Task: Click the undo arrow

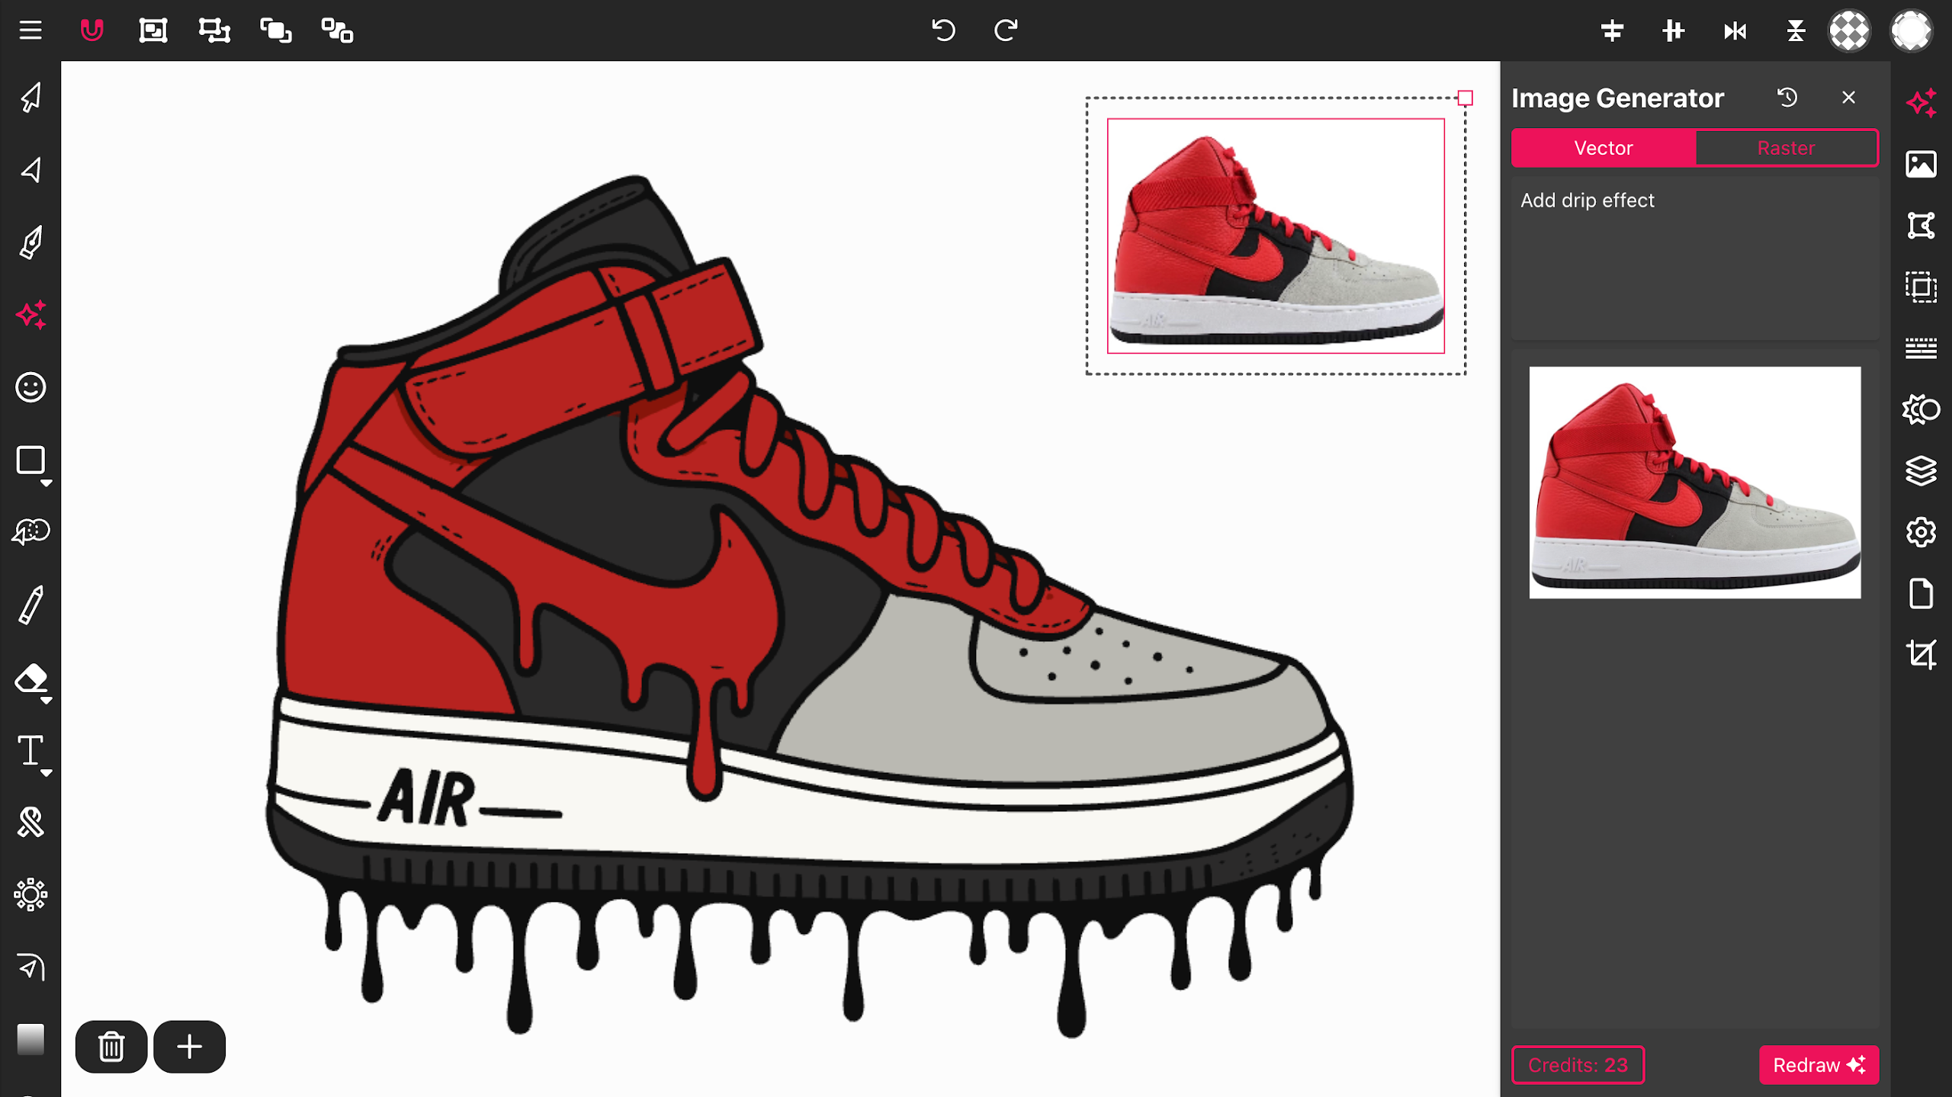Action: click(x=943, y=30)
